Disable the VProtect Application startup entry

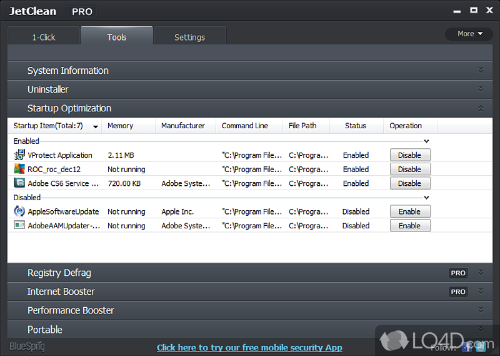(x=409, y=155)
